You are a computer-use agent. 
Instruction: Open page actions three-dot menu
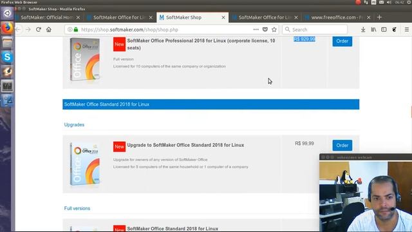click(256, 30)
